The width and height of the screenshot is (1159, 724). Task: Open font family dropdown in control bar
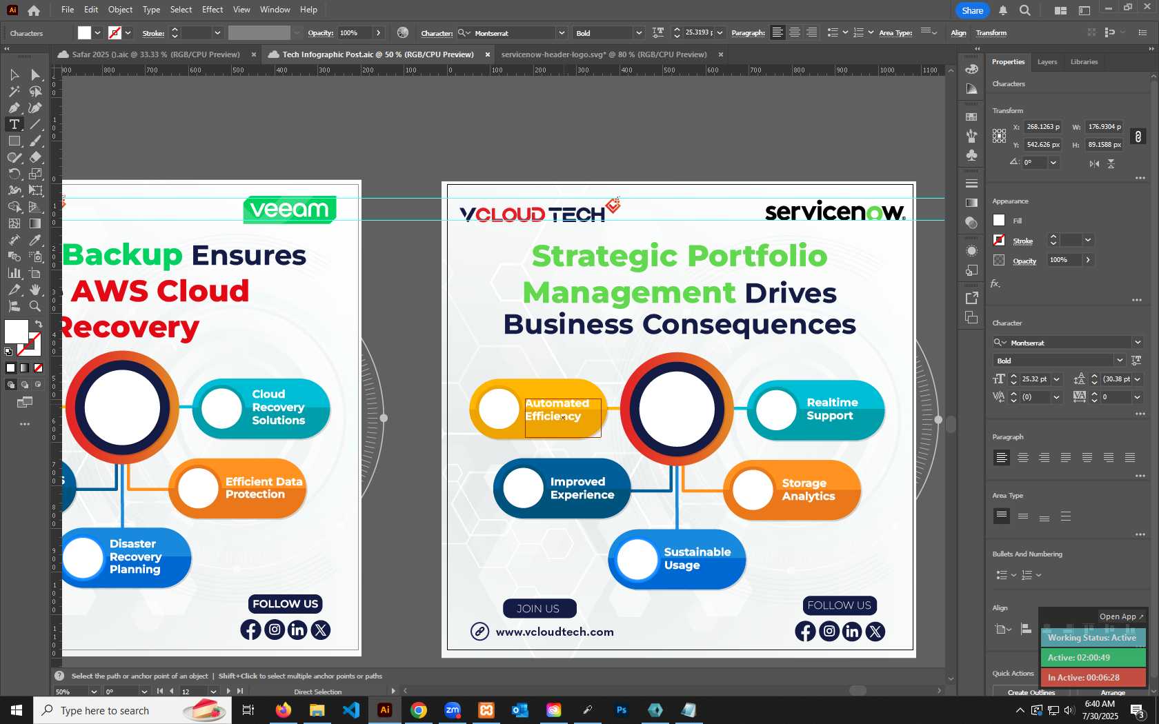click(562, 33)
